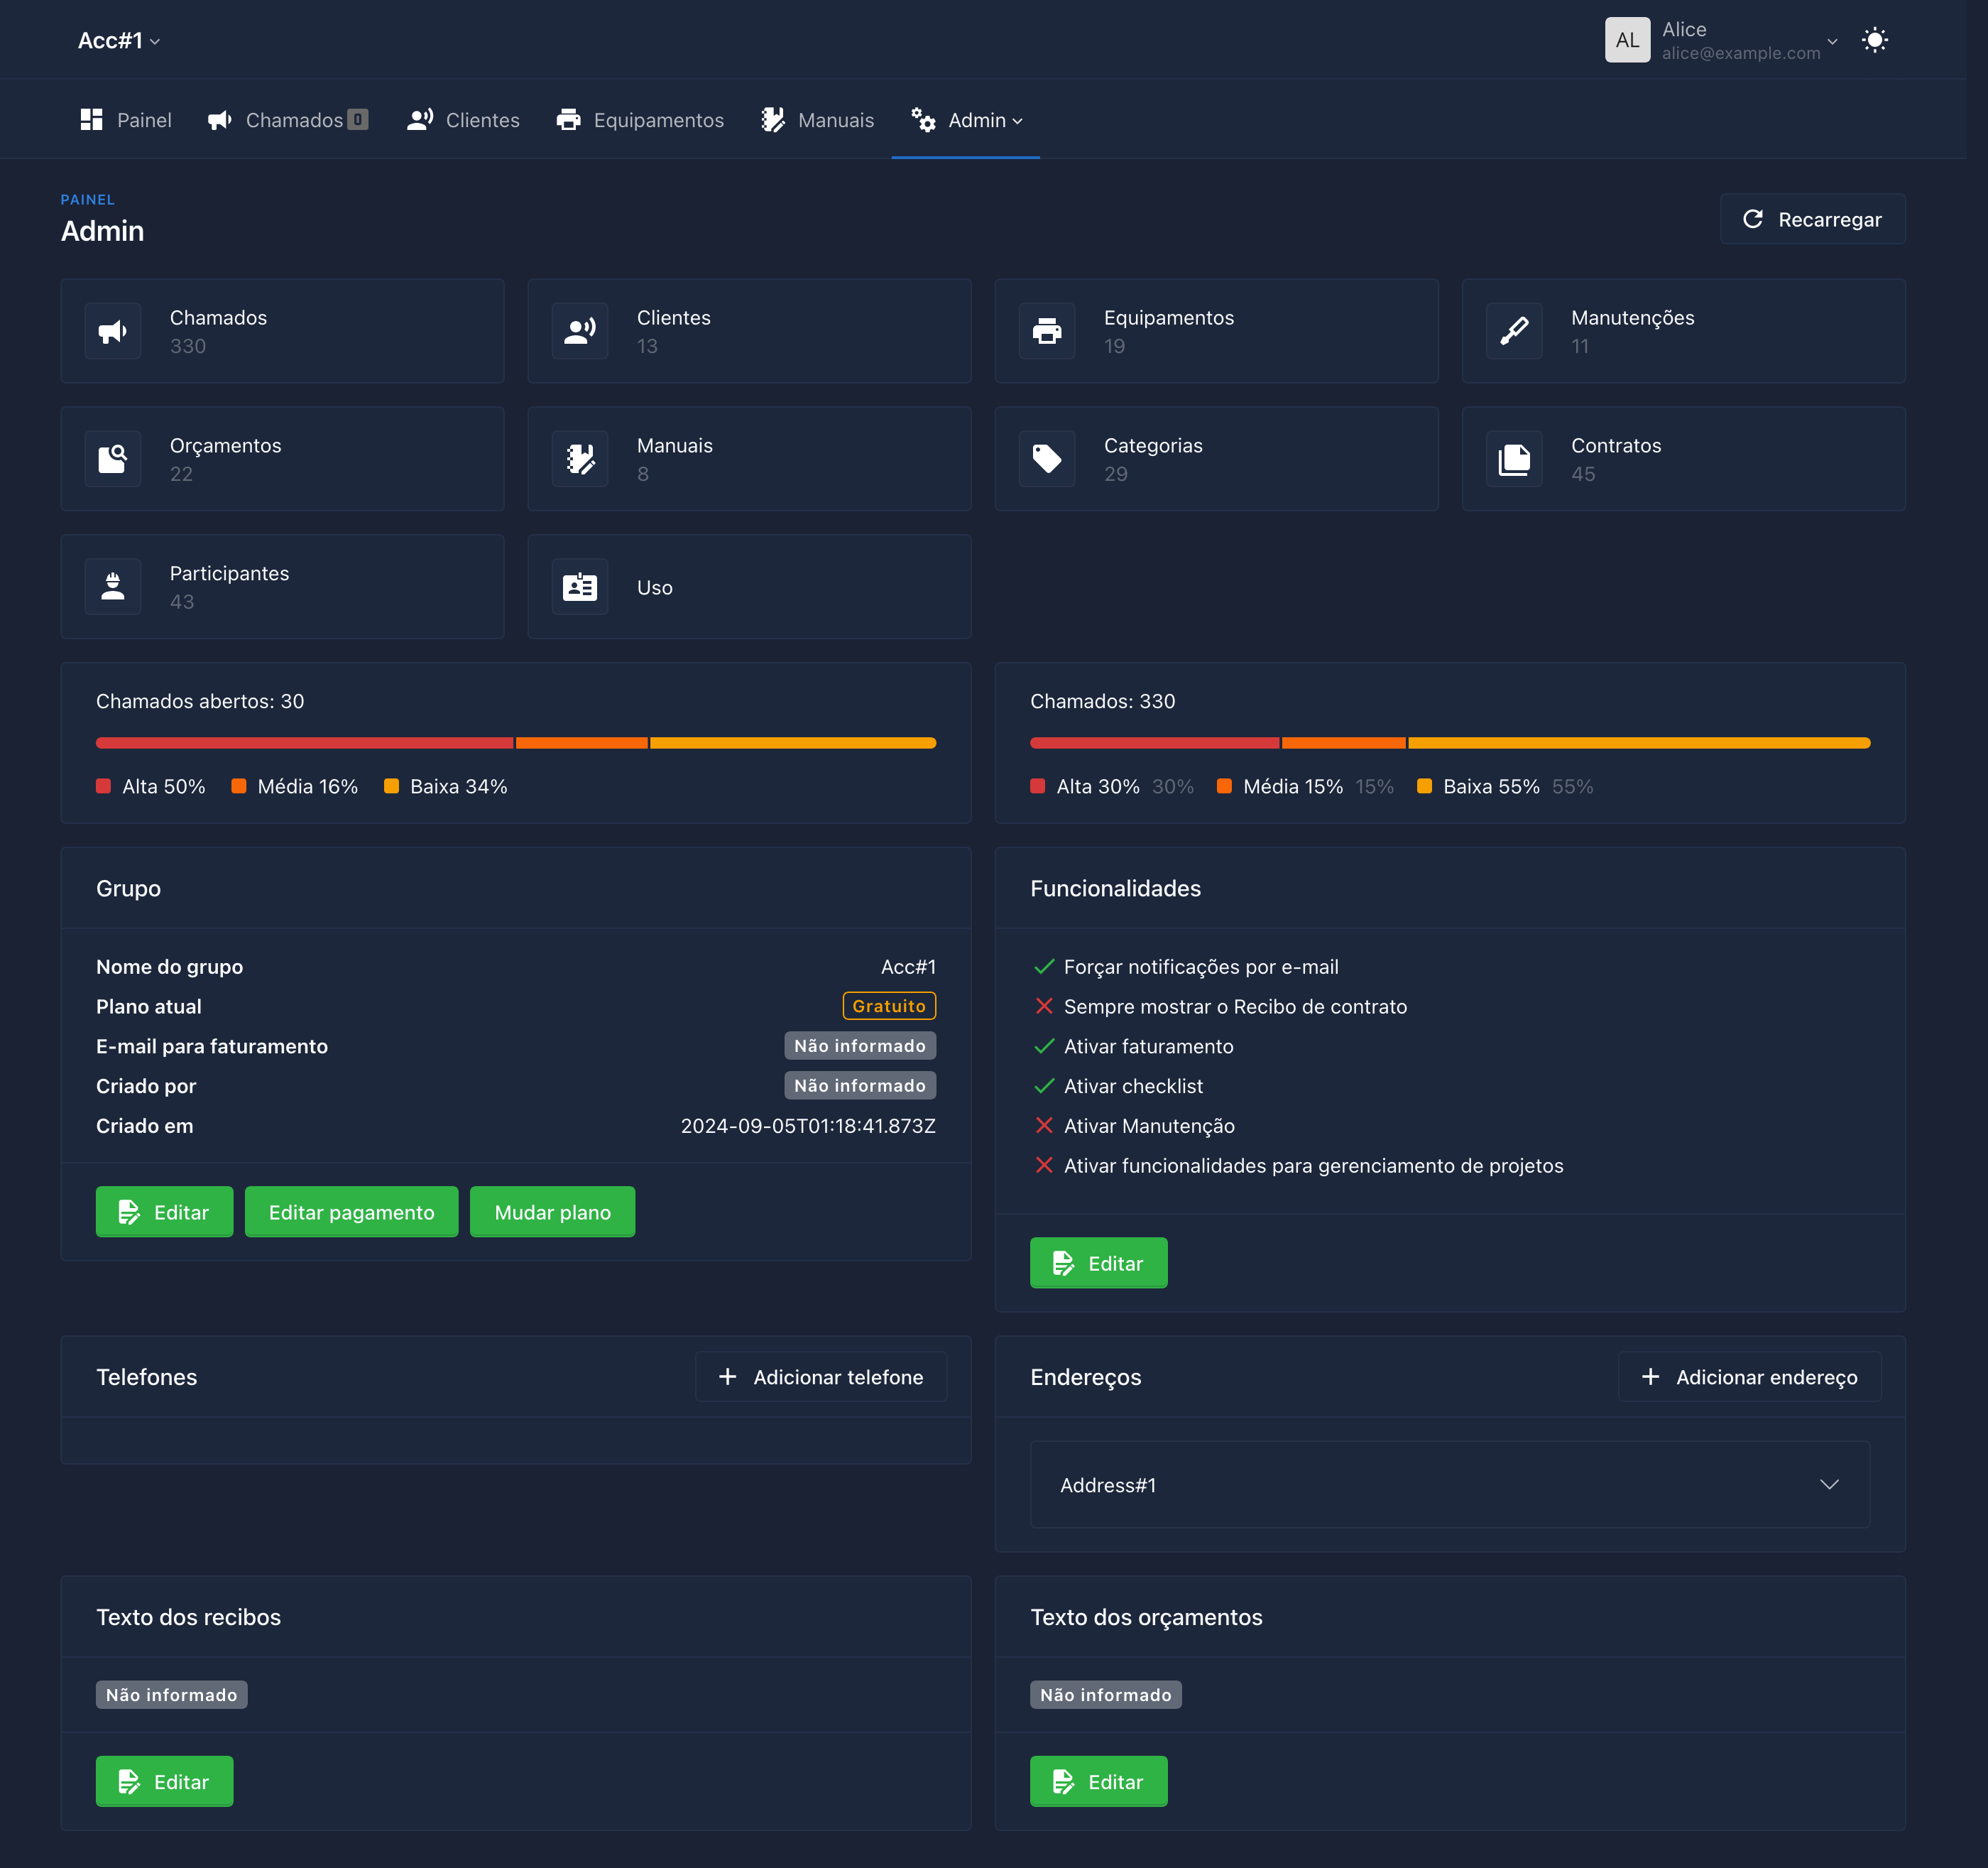Open the Clientes nav tab
The image size is (1988, 1868).
click(x=463, y=120)
